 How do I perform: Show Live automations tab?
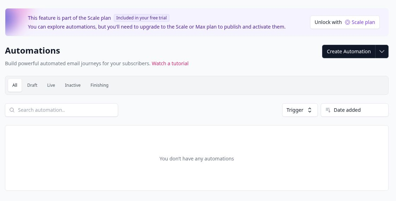(51, 85)
